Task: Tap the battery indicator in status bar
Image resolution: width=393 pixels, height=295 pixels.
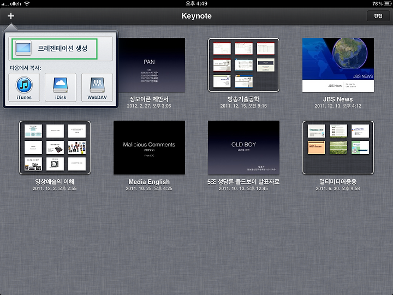Action: click(388, 3)
